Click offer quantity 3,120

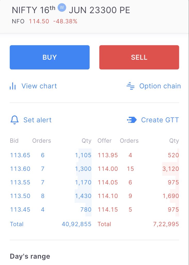tap(171, 169)
